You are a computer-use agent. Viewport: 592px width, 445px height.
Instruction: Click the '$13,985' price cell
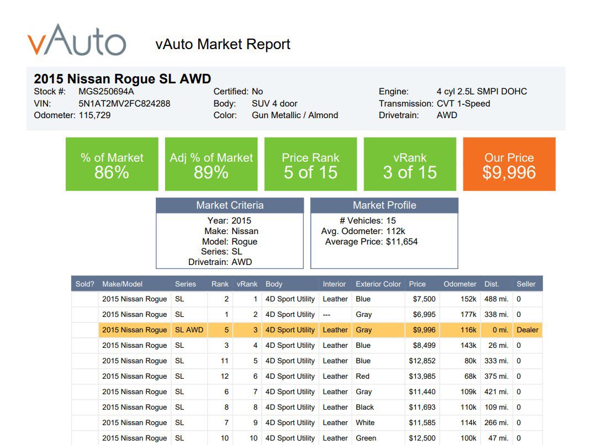(x=422, y=377)
